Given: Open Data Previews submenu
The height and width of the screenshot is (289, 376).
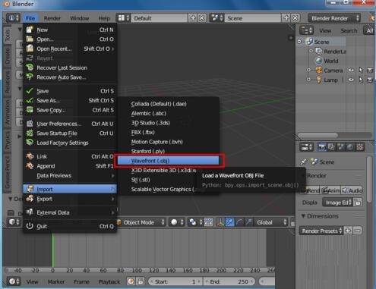Looking at the screenshot, I should click(x=70, y=175).
